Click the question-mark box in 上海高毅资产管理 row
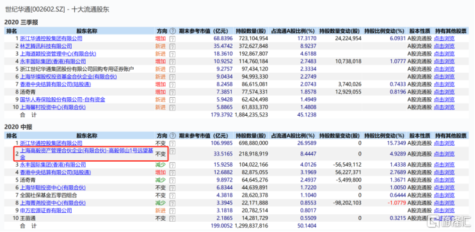Image resolution: width=475 pixels, height=232 pixels. tap(172, 151)
